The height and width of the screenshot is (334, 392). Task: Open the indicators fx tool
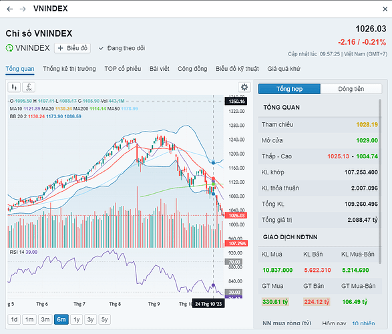pyautogui.click(x=29, y=88)
